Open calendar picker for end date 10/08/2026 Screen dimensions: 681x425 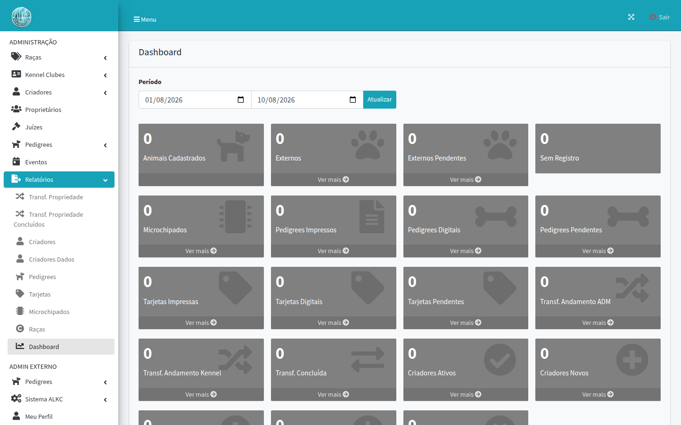tap(353, 100)
